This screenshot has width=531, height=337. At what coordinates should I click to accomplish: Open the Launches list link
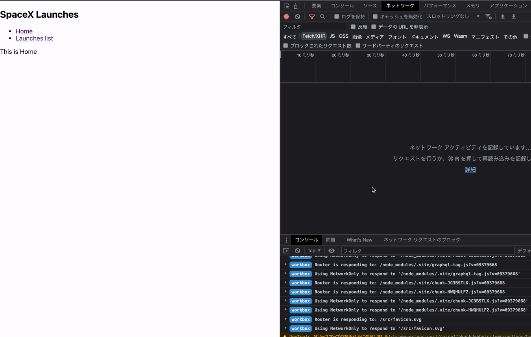tap(34, 38)
